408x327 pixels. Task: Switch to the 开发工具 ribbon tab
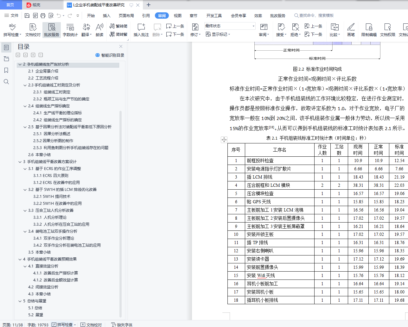click(x=214, y=16)
